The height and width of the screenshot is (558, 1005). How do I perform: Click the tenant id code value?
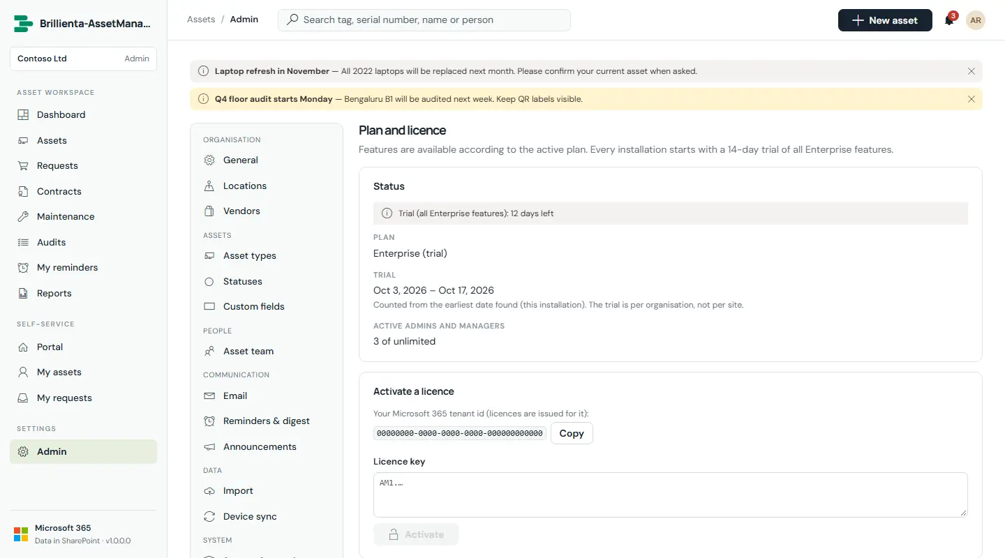[460, 433]
